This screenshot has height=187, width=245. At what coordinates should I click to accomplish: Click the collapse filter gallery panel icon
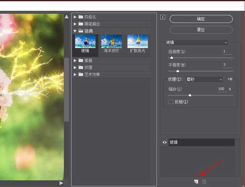point(163,18)
